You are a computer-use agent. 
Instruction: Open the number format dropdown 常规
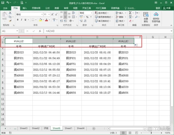coord(92,13)
